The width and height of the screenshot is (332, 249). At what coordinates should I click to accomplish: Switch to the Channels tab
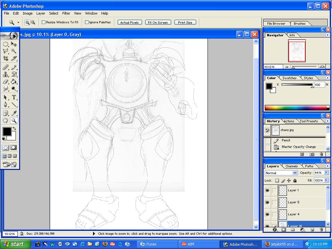[291, 166]
